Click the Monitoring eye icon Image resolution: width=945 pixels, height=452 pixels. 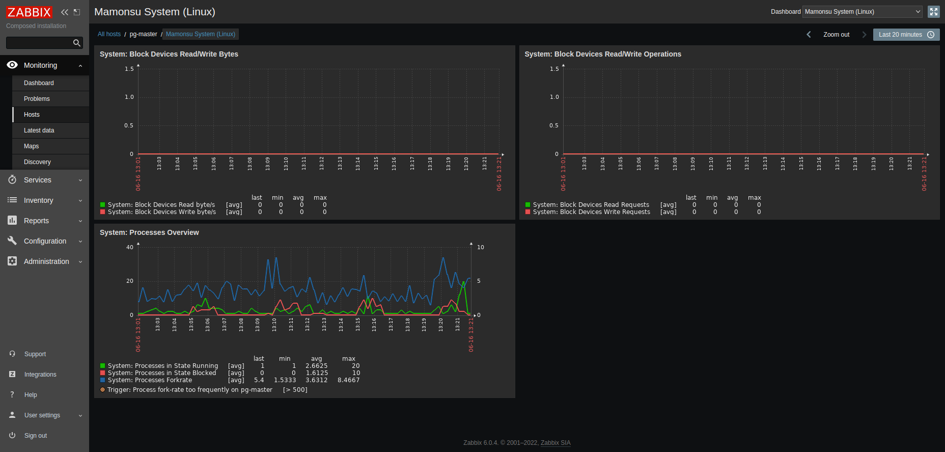[x=12, y=65]
